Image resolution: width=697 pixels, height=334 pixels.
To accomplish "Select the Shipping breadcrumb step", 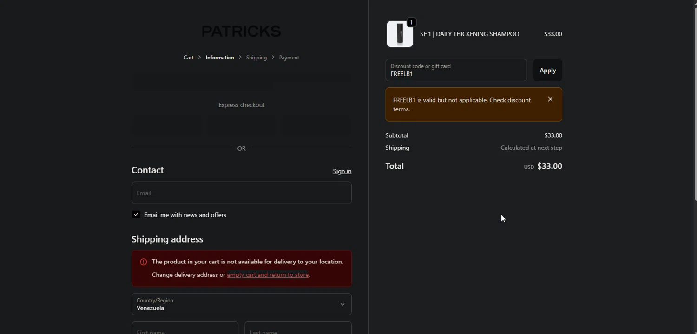I will (x=256, y=58).
